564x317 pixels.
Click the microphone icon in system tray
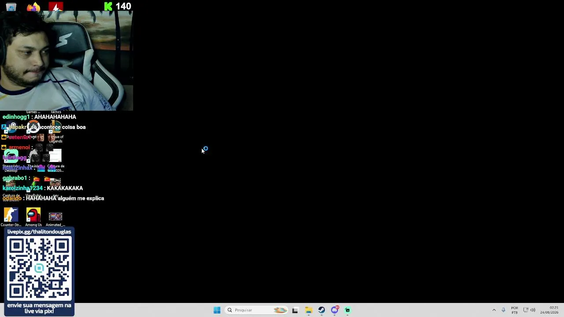pos(503,310)
